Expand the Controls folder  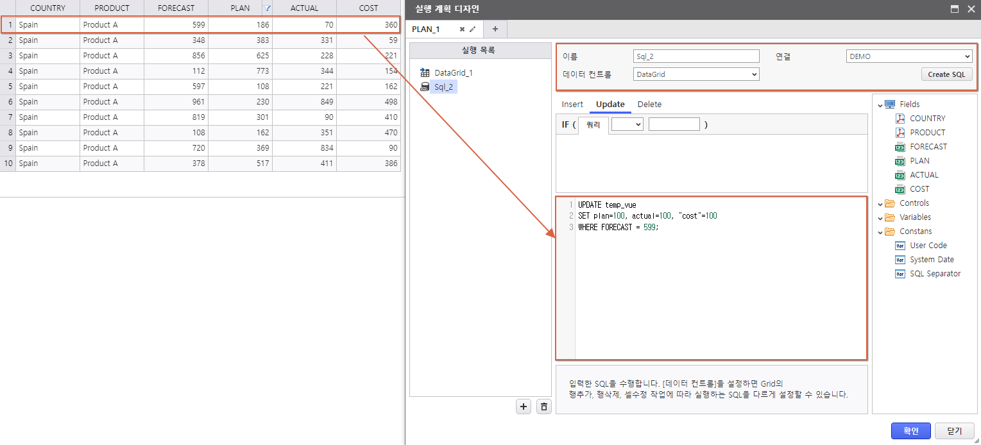tap(880, 203)
